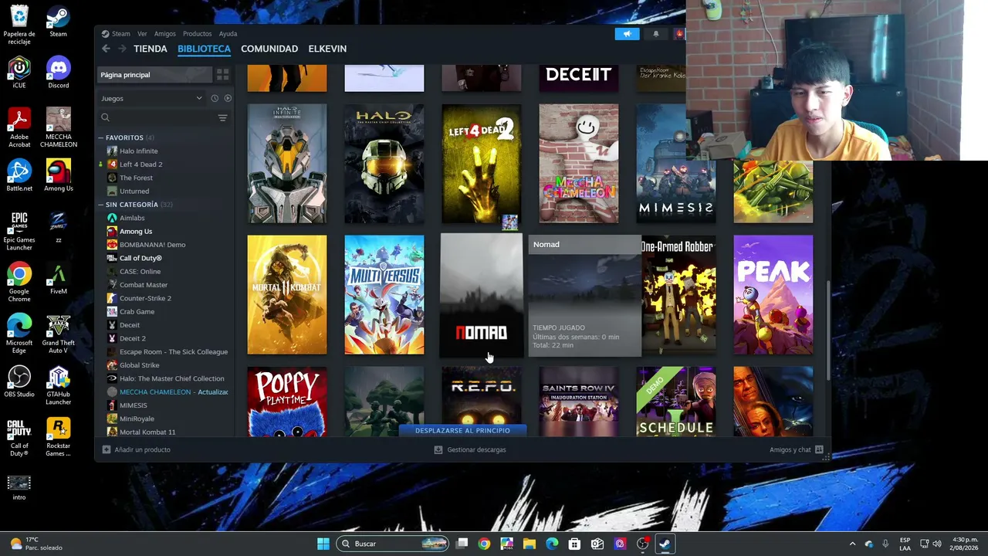Open the Saints Row IV cover
Screen dimensions: 988x556
[x=579, y=402]
